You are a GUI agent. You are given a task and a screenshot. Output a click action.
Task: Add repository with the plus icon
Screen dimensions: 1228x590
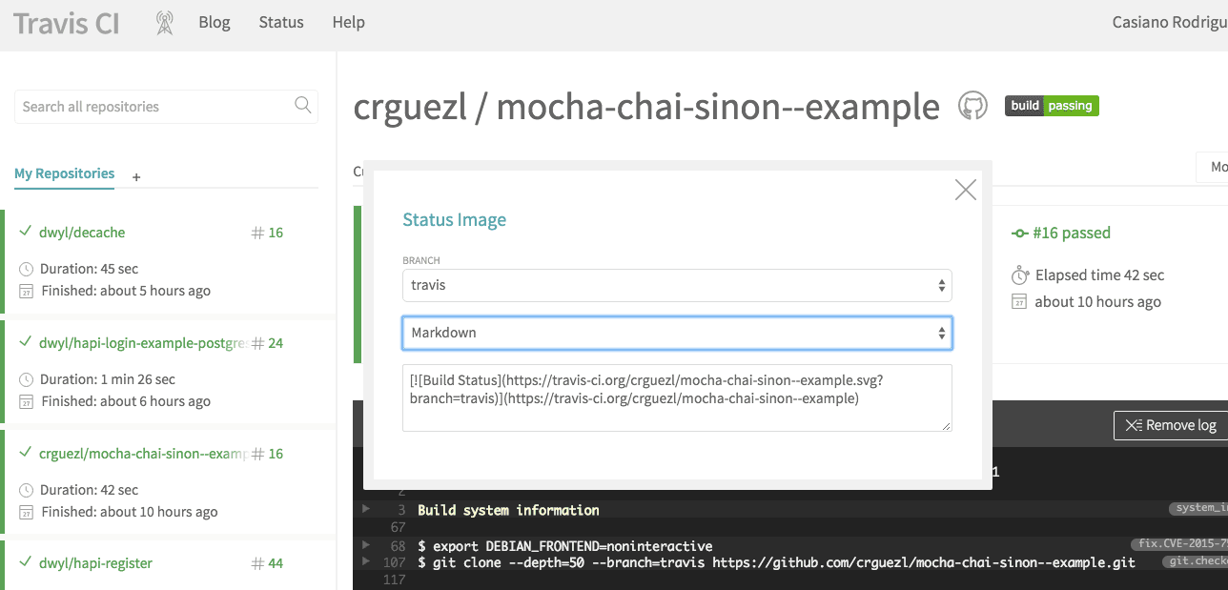(x=136, y=176)
